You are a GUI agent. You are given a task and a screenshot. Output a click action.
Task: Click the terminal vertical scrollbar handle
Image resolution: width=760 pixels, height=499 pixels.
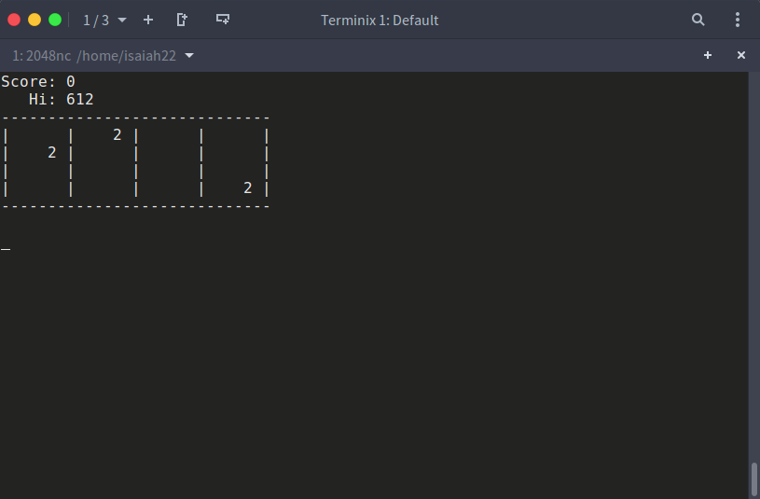point(754,479)
